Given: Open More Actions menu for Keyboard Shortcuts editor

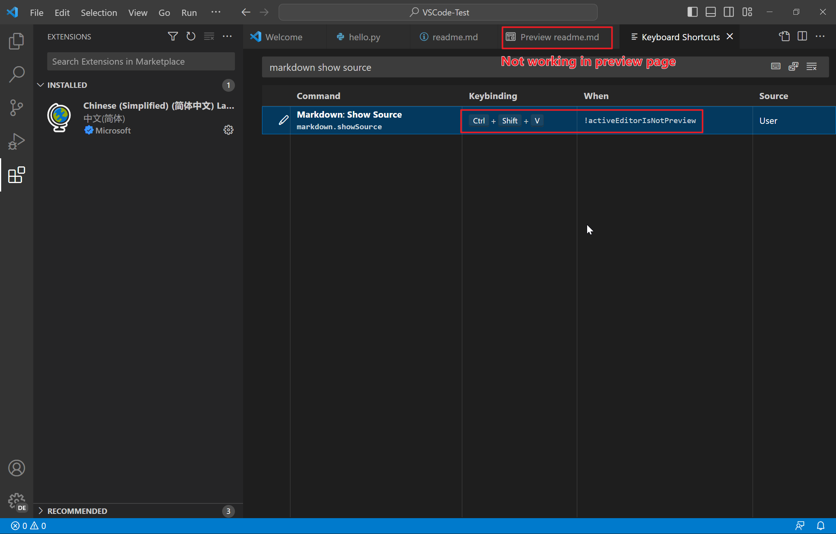Looking at the screenshot, I should tap(821, 36).
